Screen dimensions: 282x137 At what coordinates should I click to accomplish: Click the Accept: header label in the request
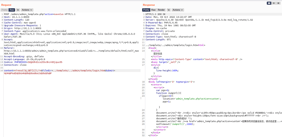9,39
